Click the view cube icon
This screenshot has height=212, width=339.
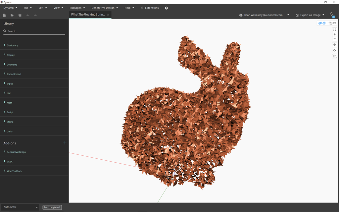click(334, 56)
